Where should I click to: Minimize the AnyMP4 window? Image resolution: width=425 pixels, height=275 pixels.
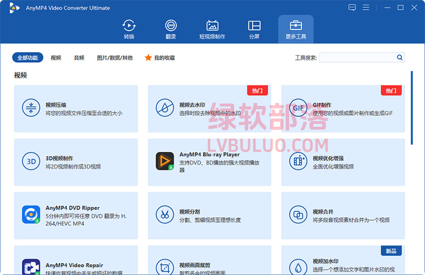tap(387, 7)
